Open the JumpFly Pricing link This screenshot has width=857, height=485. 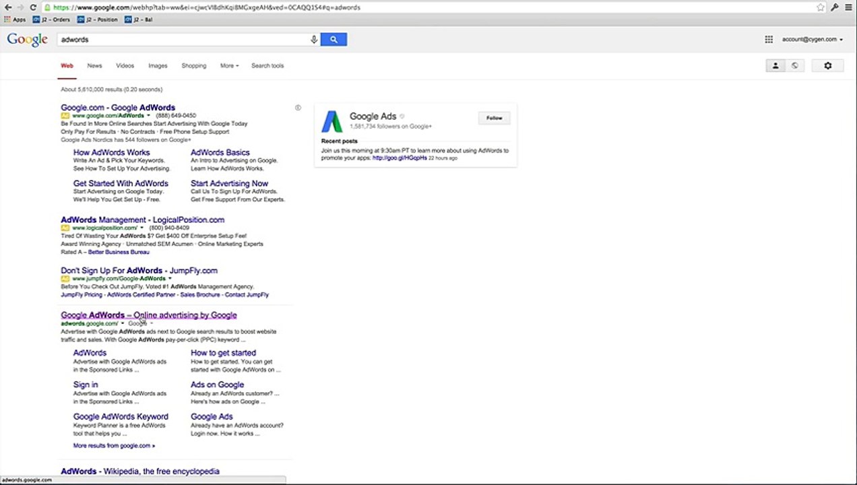(82, 294)
